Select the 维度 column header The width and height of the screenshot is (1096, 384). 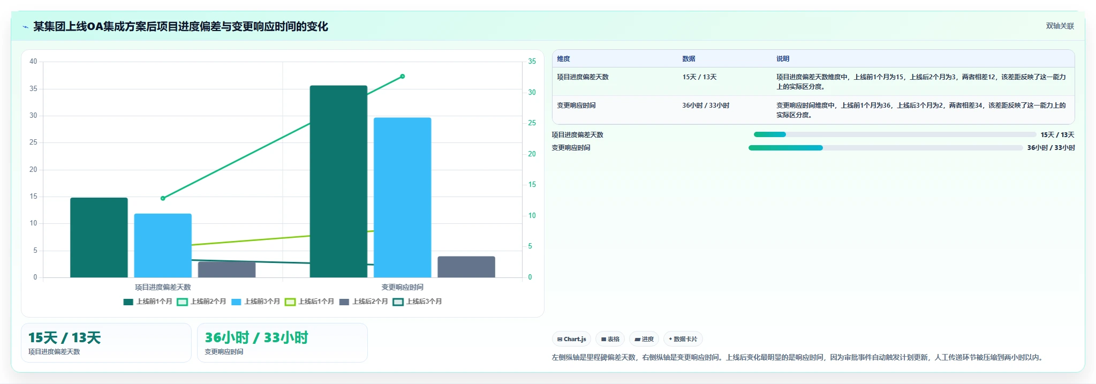click(x=563, y=59)
